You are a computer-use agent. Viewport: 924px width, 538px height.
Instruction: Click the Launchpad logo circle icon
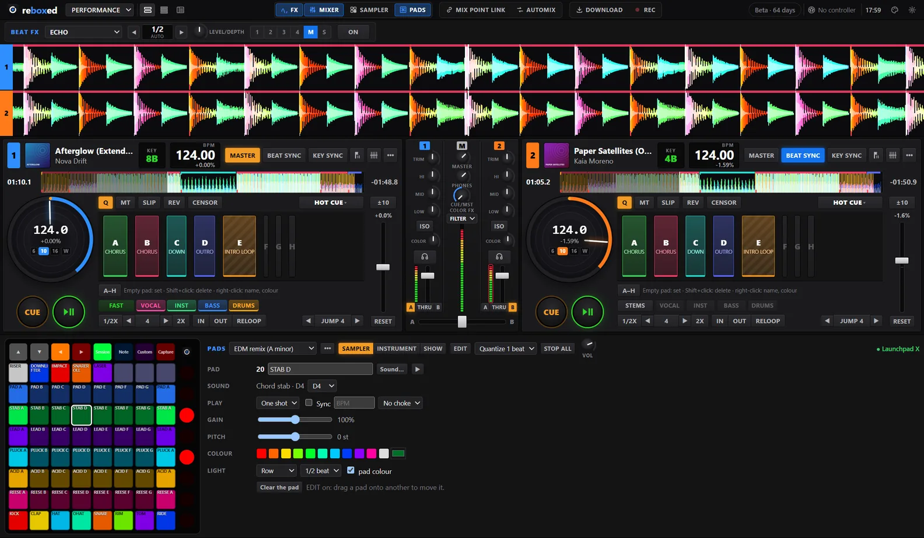click(x=187, y=352)
